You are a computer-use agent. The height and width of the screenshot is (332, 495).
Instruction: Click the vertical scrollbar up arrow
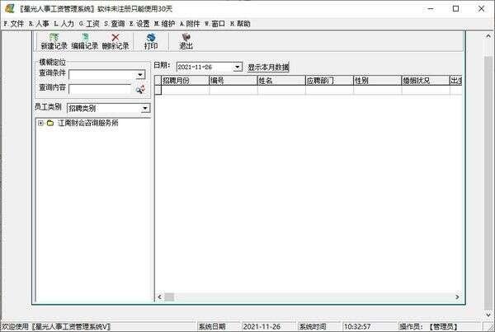click(x=488, y=36)
